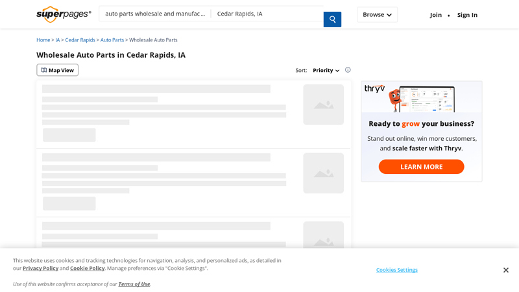Go to Home breadcrumb
The width and height of the screenshot is (519, 292).
click(43, 40)
